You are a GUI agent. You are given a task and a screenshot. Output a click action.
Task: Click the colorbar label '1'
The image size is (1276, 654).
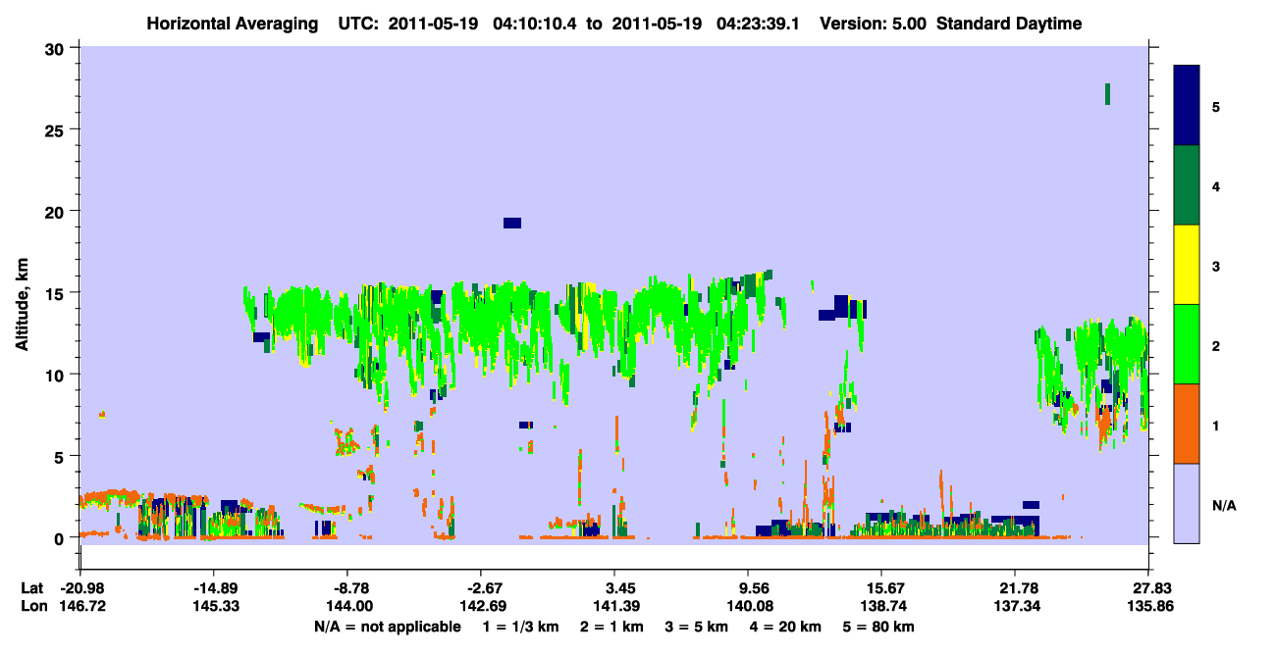click(x=1216, y=426)
